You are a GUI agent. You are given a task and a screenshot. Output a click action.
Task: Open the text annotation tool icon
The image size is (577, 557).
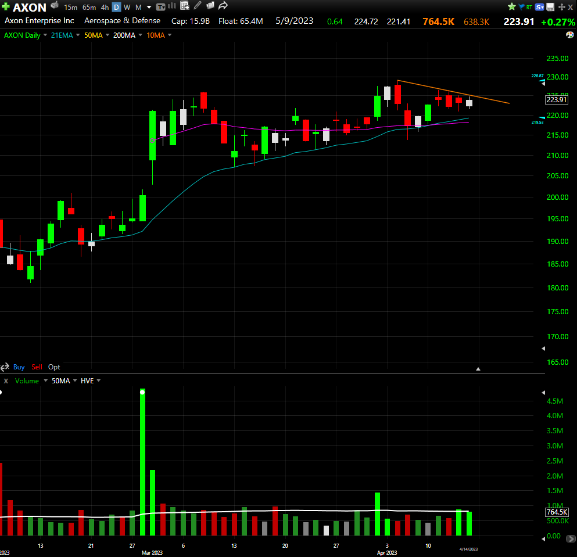(x=160, y=6)
